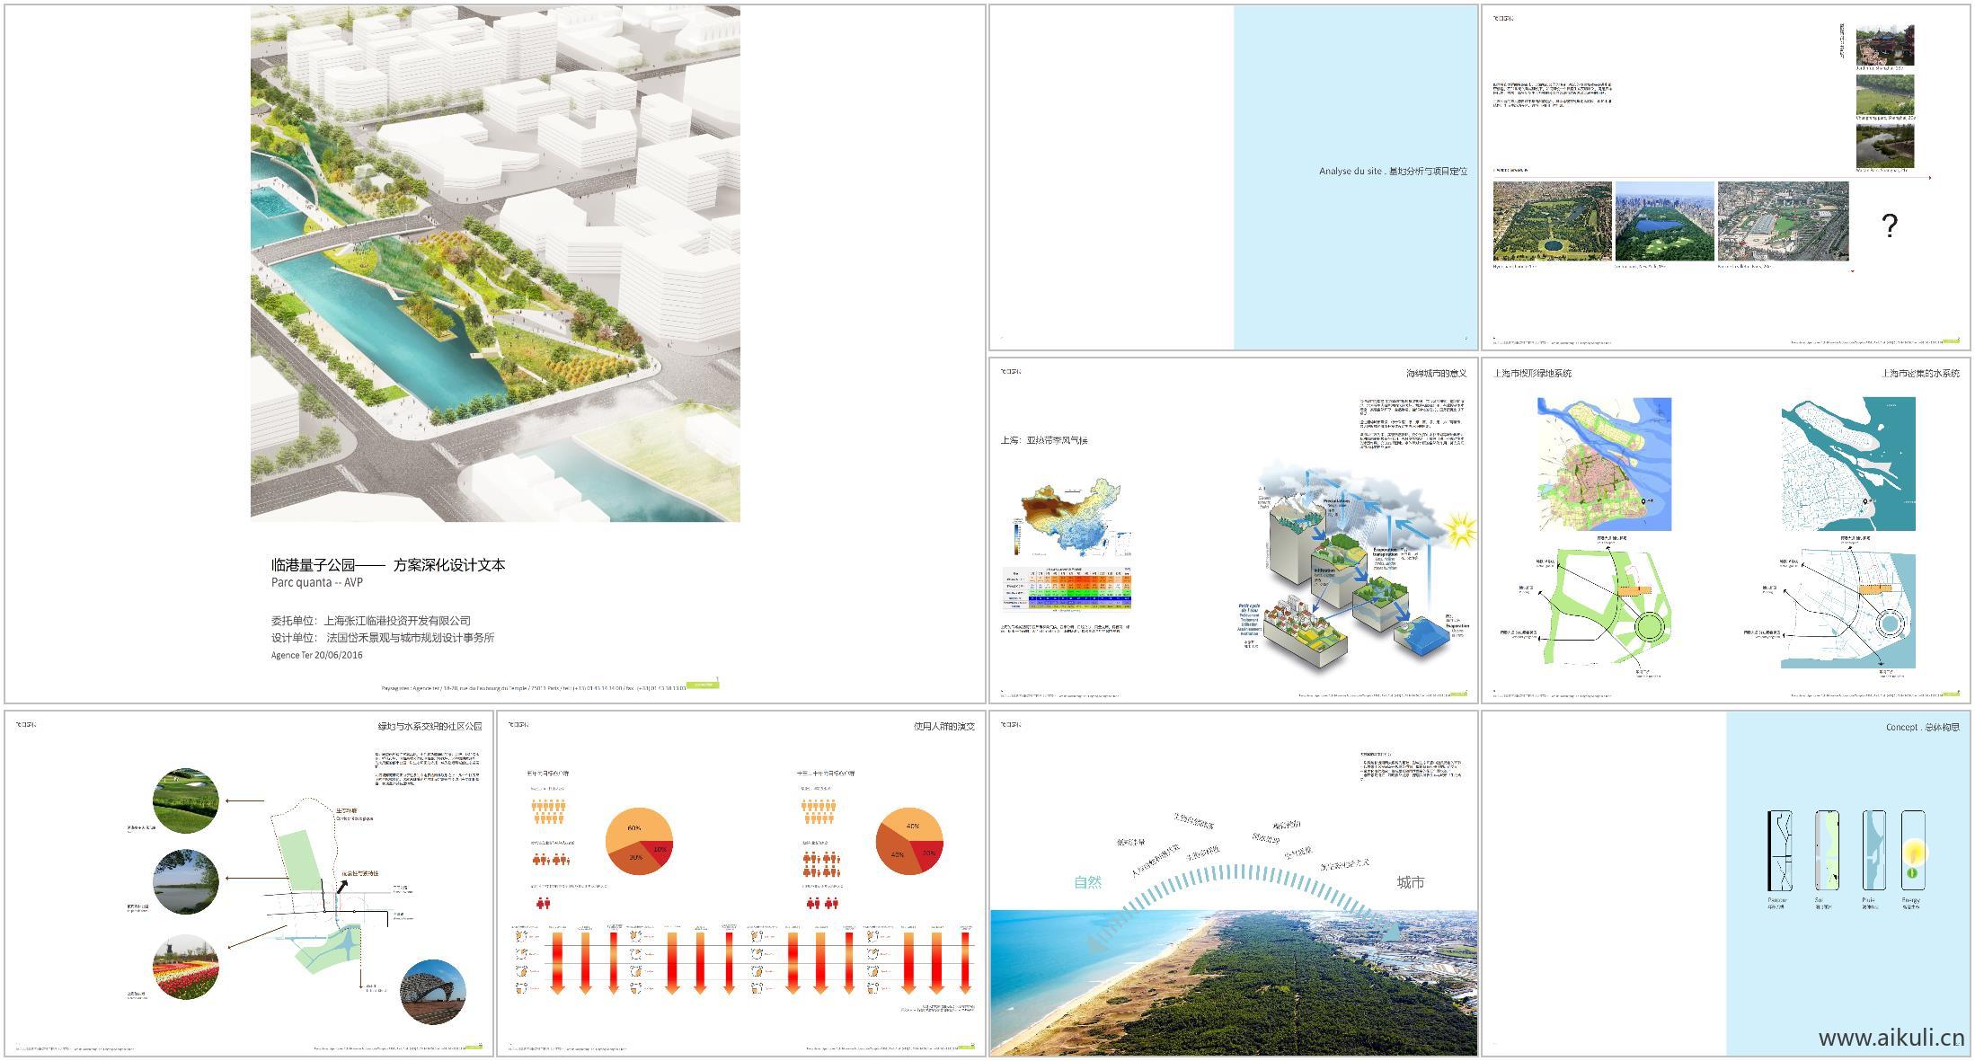Screen dimensions: 1975x1061
Task: Open the cover page aerial park rendering
Action: [495, 263]
